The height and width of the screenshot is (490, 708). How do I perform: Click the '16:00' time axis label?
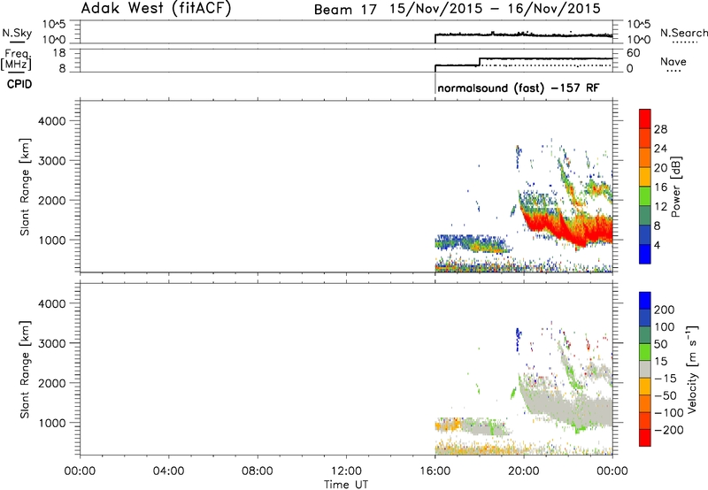pos(435,471)
